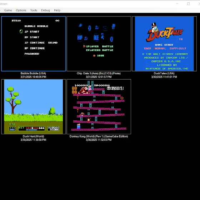The height and width of the screenshot is (200, 200).
Task: Click the '3/31/2025 10:48:05 PM' timestamp
Action: point(33,77)
